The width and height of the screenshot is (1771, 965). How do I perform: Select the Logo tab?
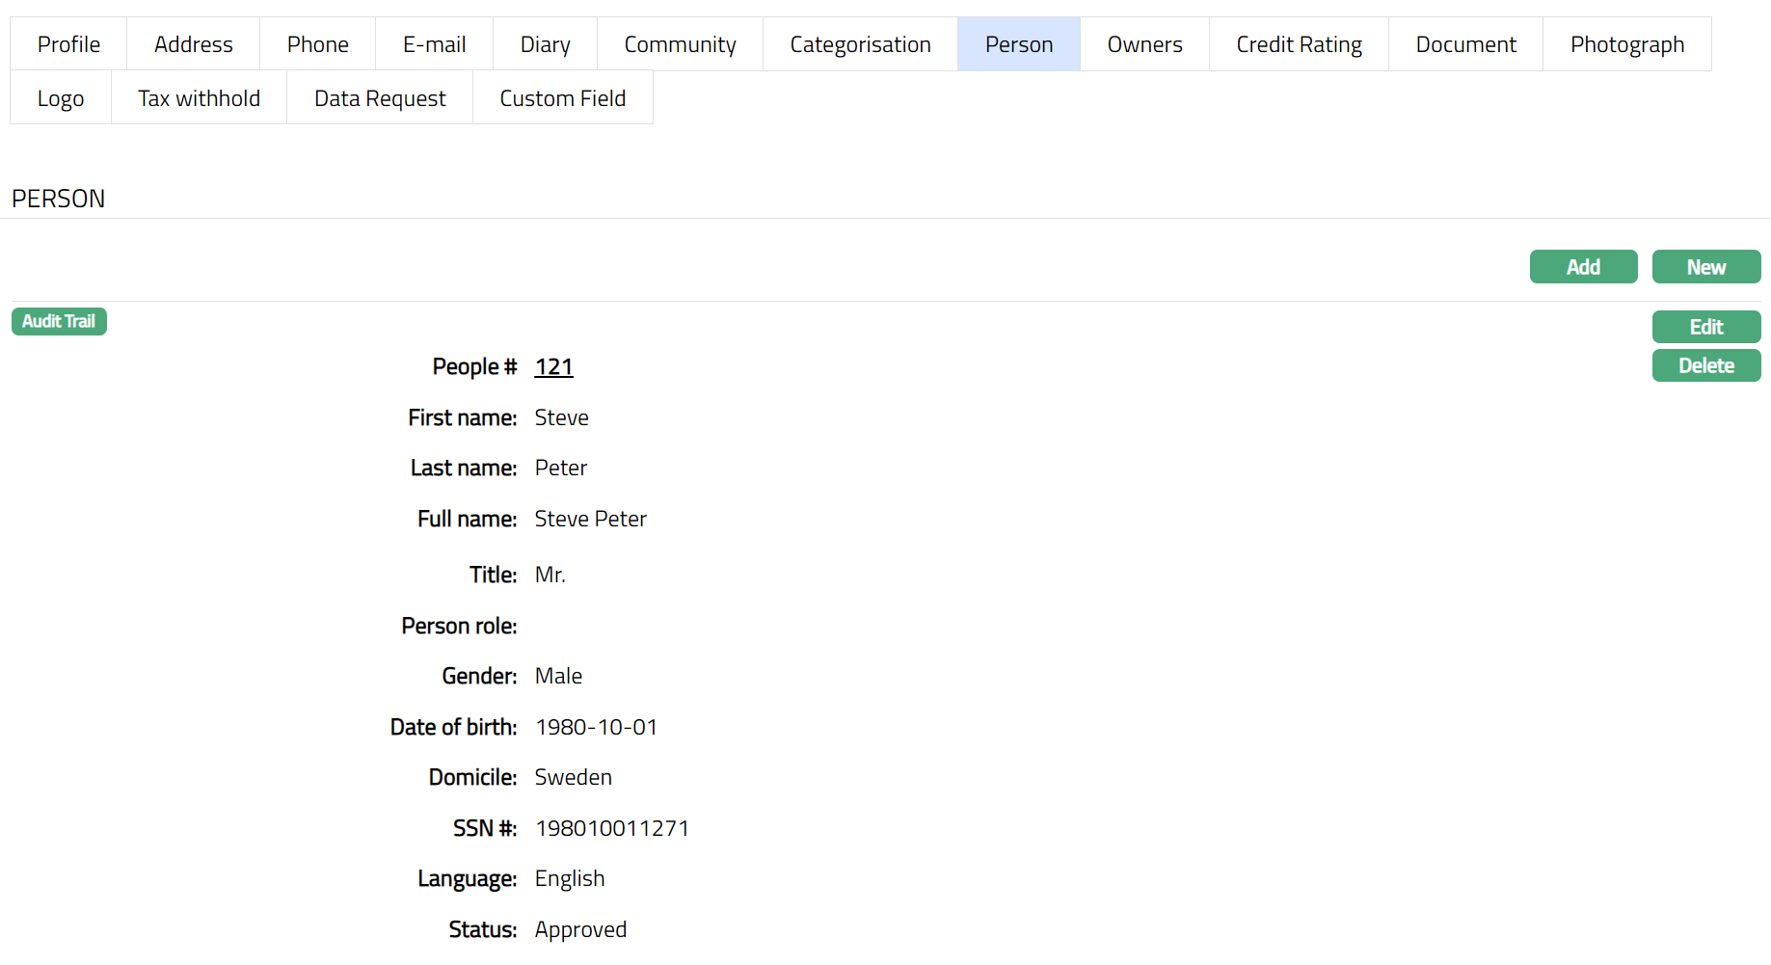pos(61,98)
